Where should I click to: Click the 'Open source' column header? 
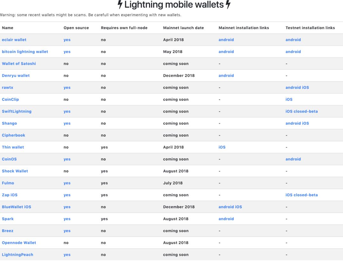[x=76, y=28]
